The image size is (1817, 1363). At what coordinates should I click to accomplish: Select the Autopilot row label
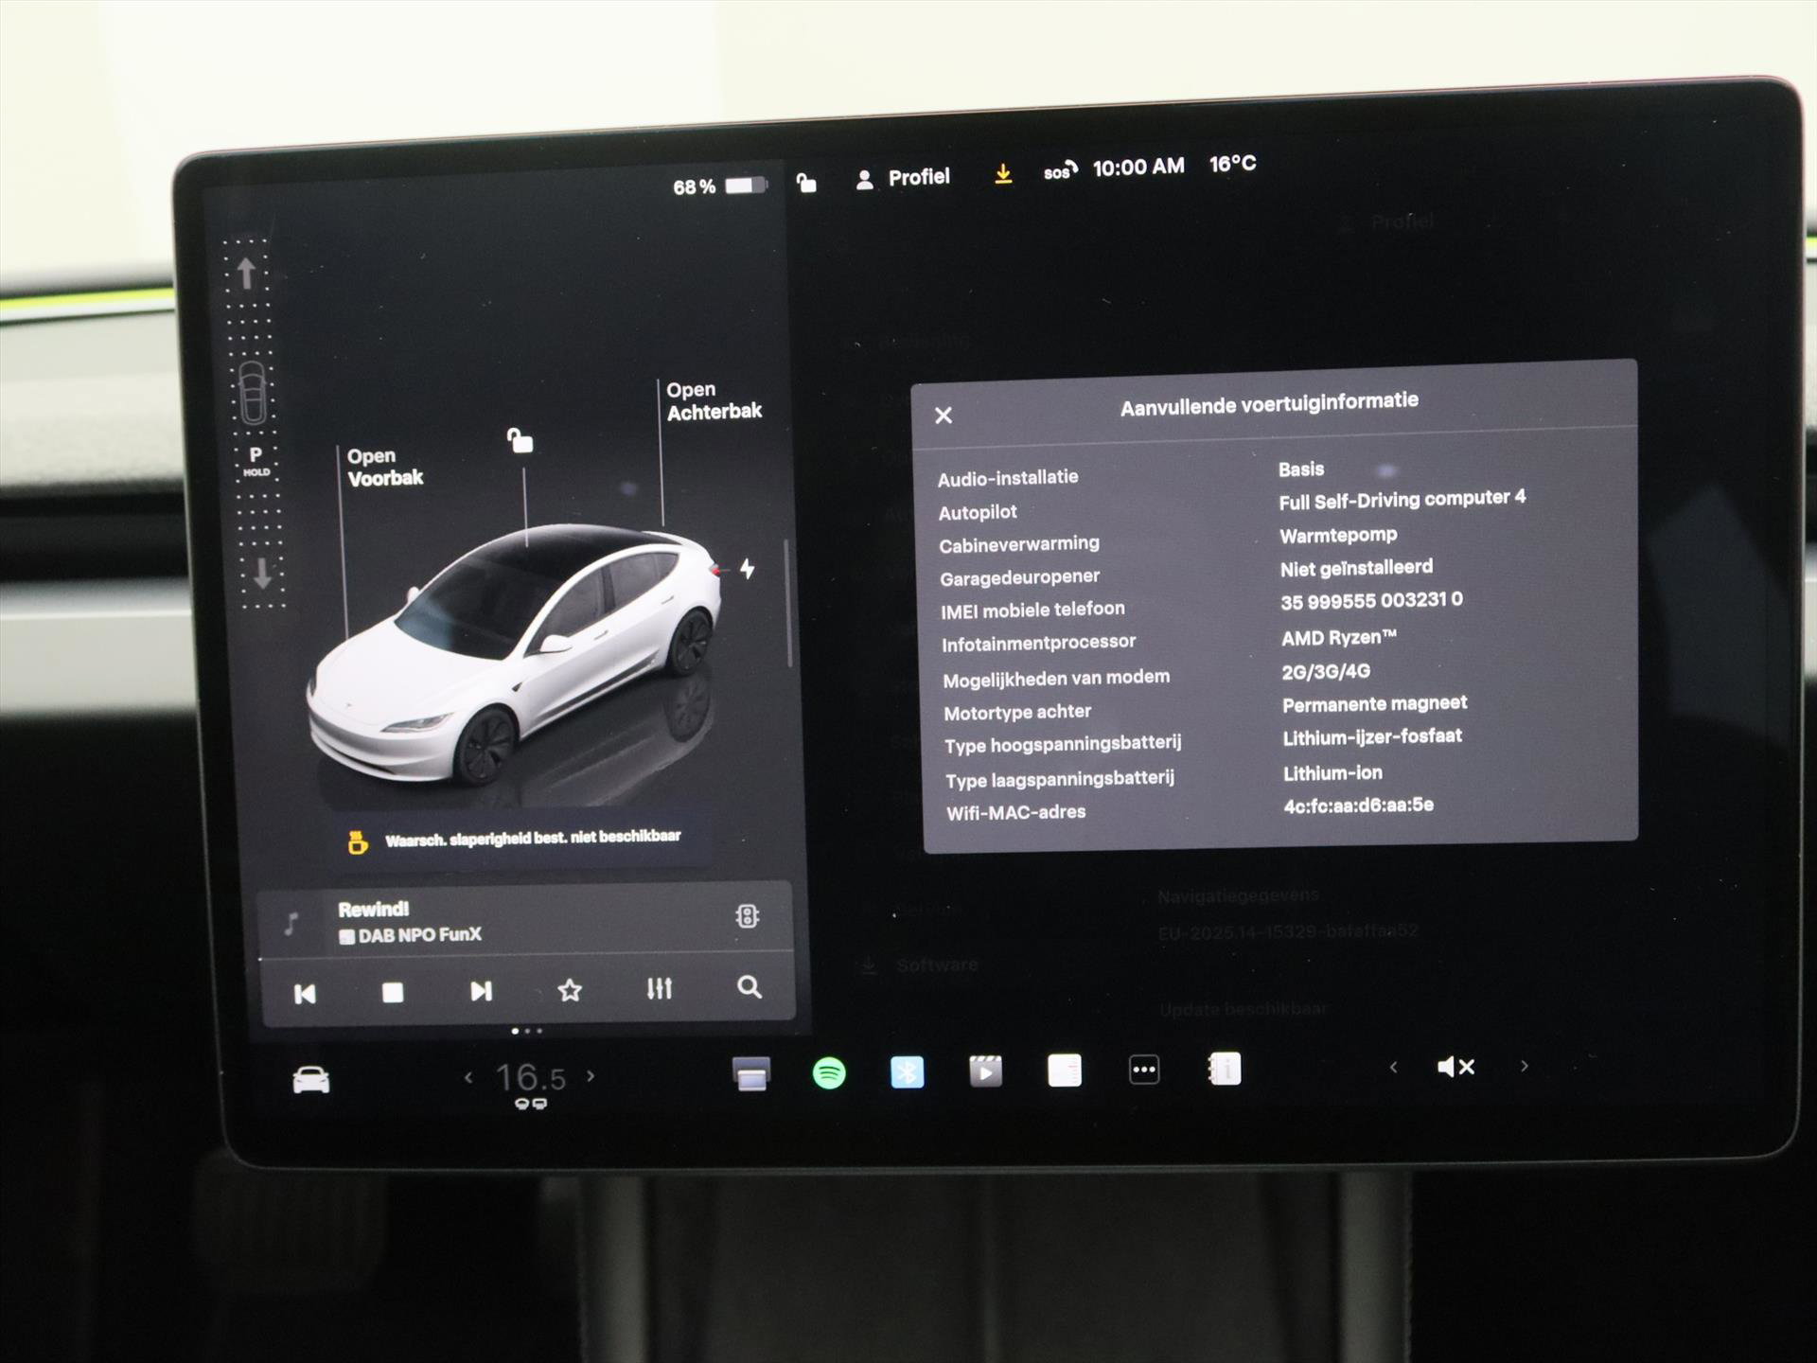tap(978, 512)
